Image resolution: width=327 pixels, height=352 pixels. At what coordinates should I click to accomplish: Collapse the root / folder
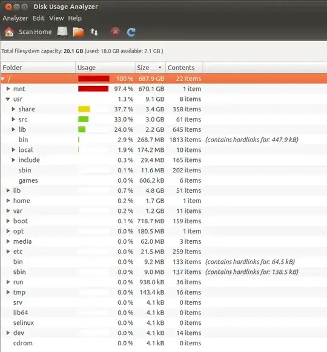pyautogui.click(x=2, y=79)
